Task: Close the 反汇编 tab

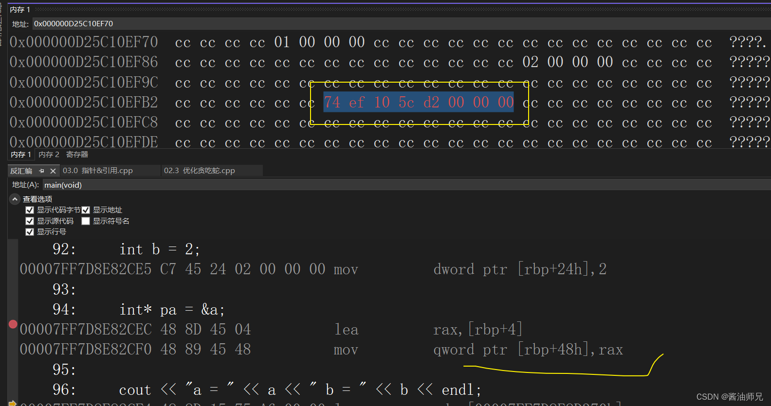Action: point(53,171)
